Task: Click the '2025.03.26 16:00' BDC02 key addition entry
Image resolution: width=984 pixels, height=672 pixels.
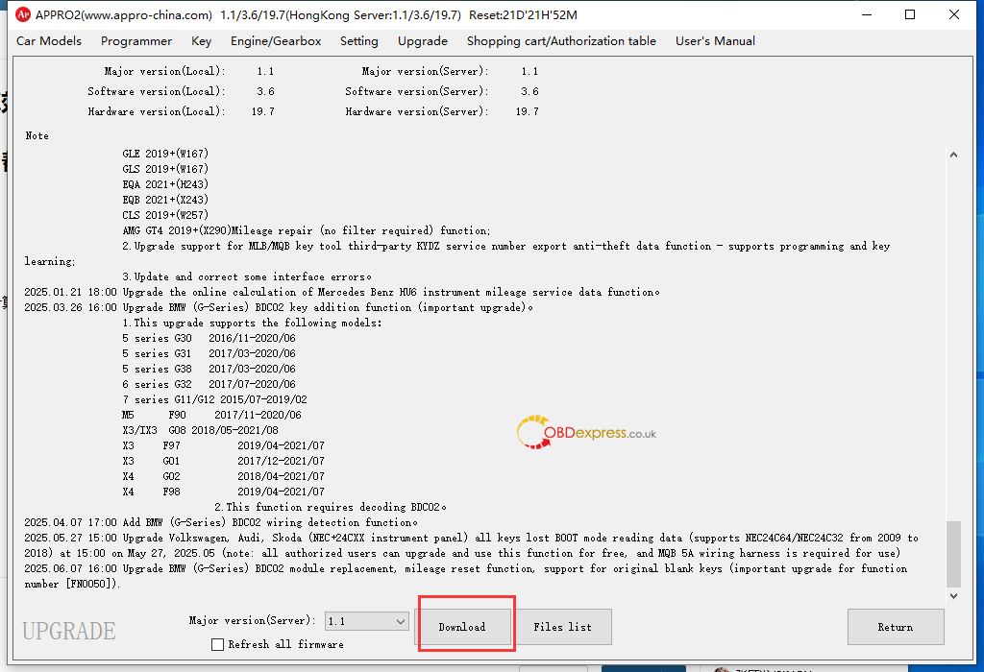Action: click(x=279, y=308)
